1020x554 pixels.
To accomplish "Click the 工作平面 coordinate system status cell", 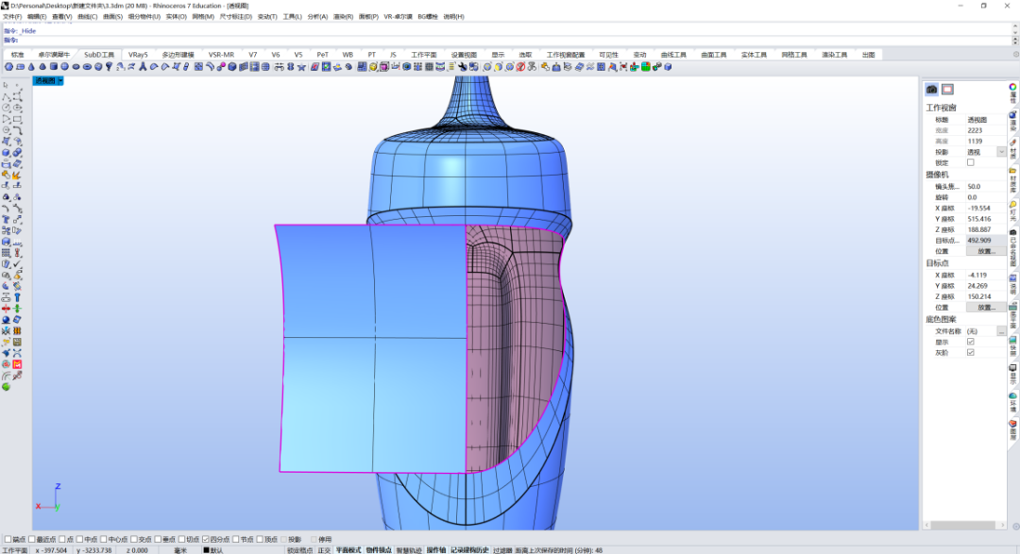I will (15, 550).
